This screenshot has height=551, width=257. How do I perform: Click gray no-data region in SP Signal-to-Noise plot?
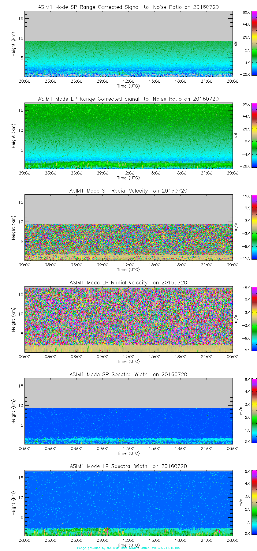point(128,26)
